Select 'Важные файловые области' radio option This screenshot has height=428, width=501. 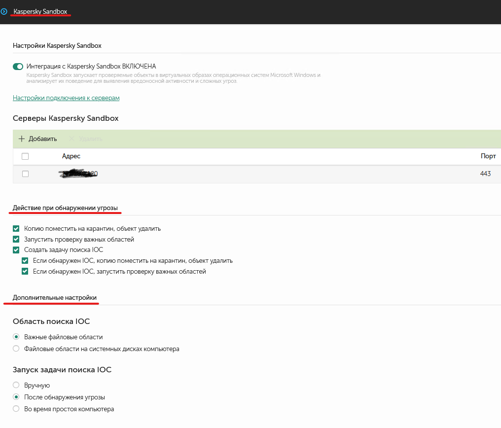pyautogui.click(x=16, y=337)
